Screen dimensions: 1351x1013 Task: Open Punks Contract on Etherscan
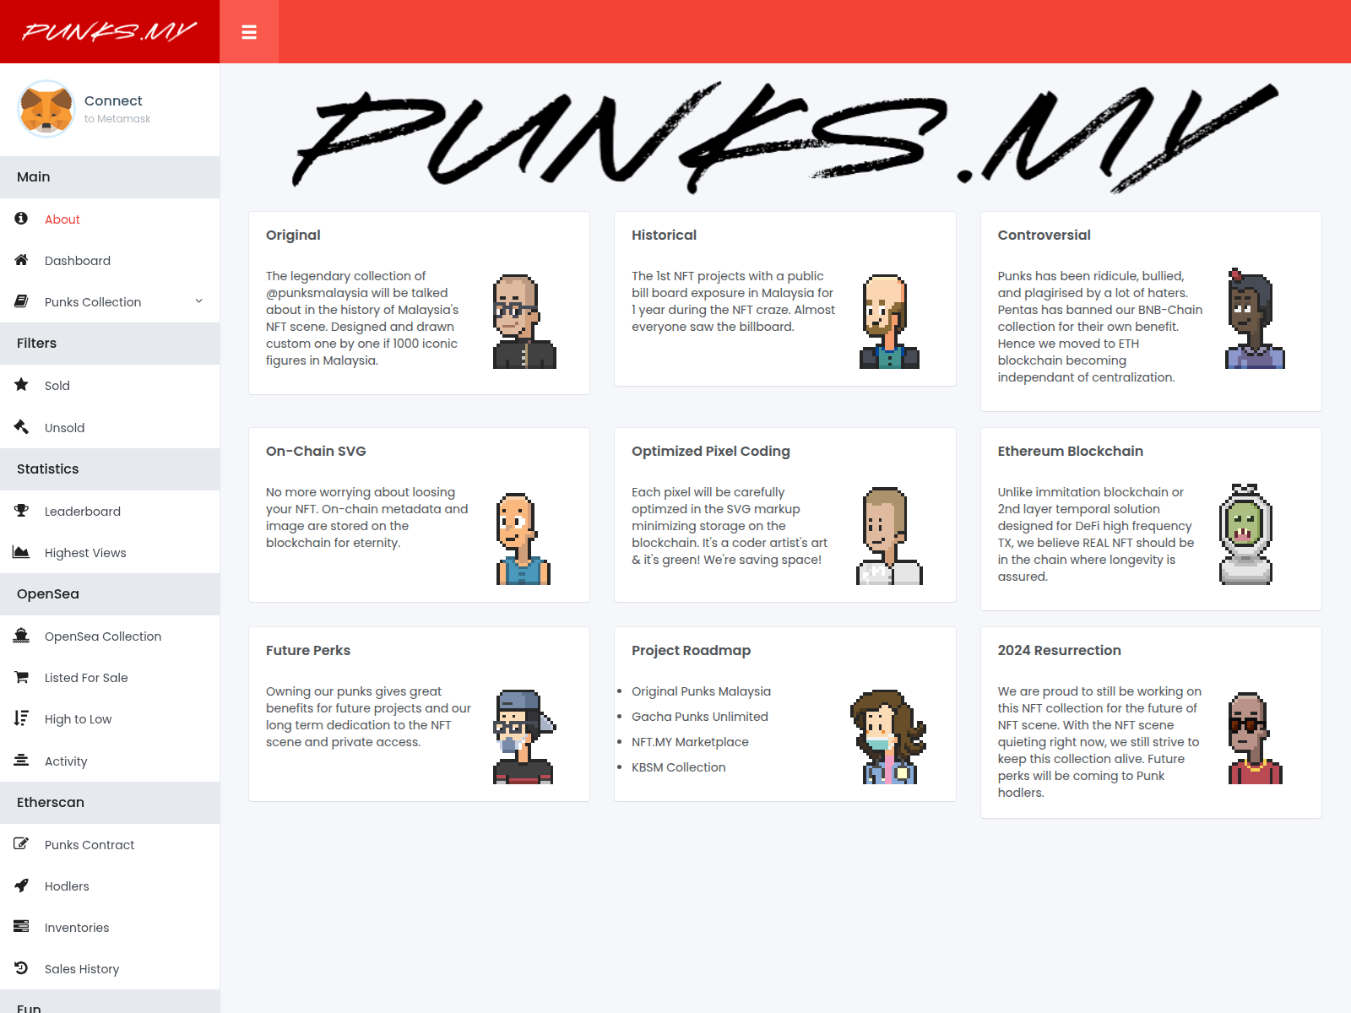pos(110,845)
